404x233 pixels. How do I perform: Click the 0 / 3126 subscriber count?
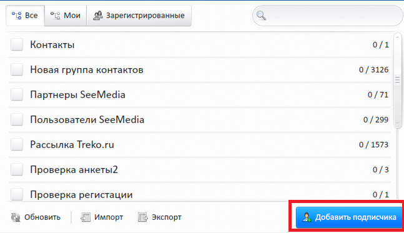[x=373, y=69]
